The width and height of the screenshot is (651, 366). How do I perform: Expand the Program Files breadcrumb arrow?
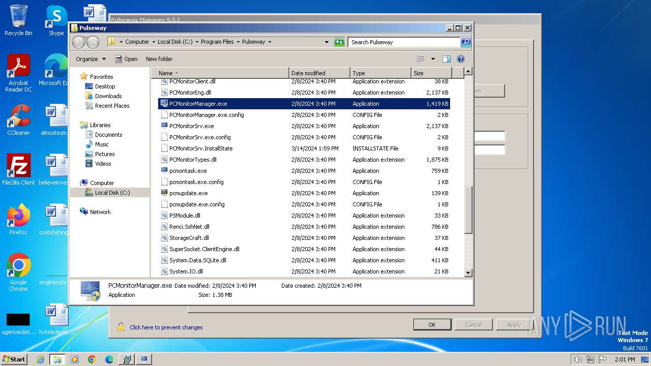238,42
